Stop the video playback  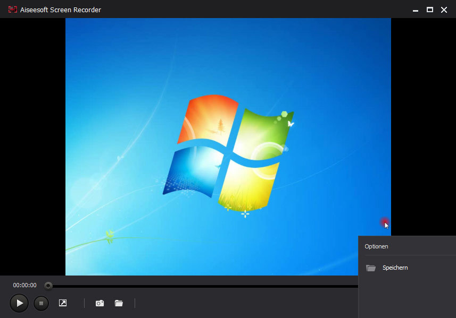pos(42,303)
